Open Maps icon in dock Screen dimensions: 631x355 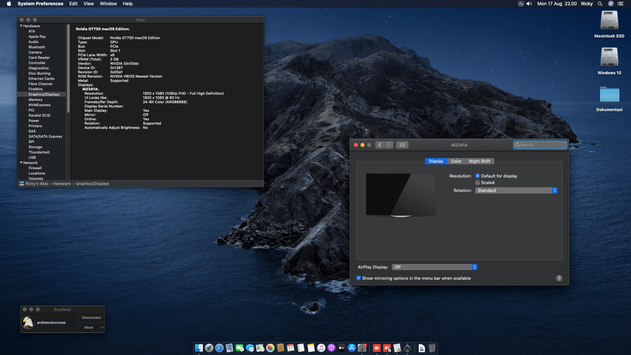point(260,348)
